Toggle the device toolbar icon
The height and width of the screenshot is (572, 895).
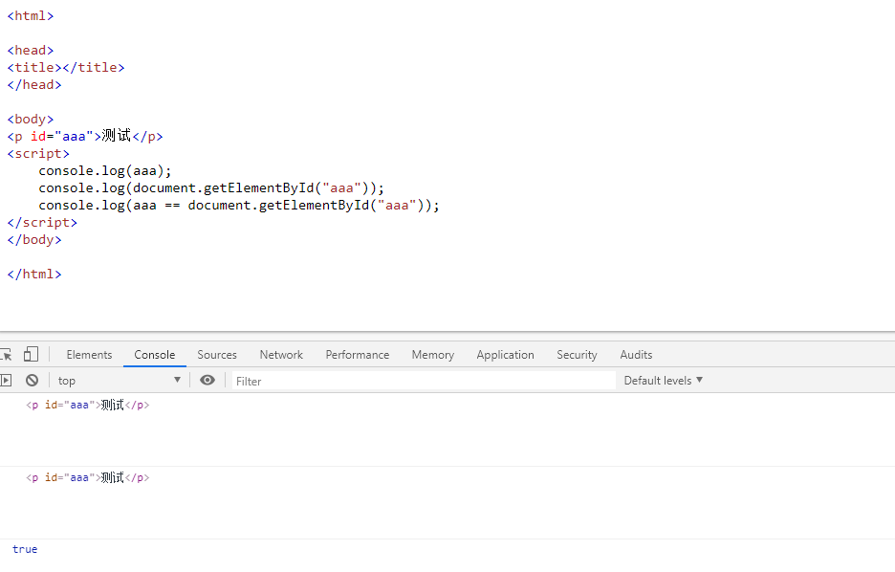[31, 355]
